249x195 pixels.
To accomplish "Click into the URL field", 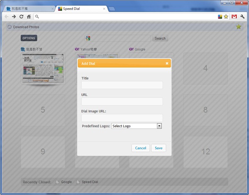I will pyautogui.click(x=122, y=102).
